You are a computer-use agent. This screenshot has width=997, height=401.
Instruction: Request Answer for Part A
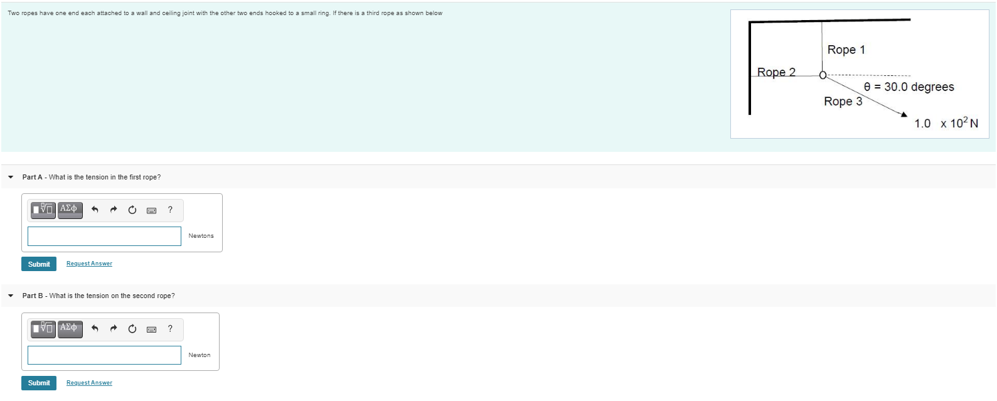coord(89,264)
